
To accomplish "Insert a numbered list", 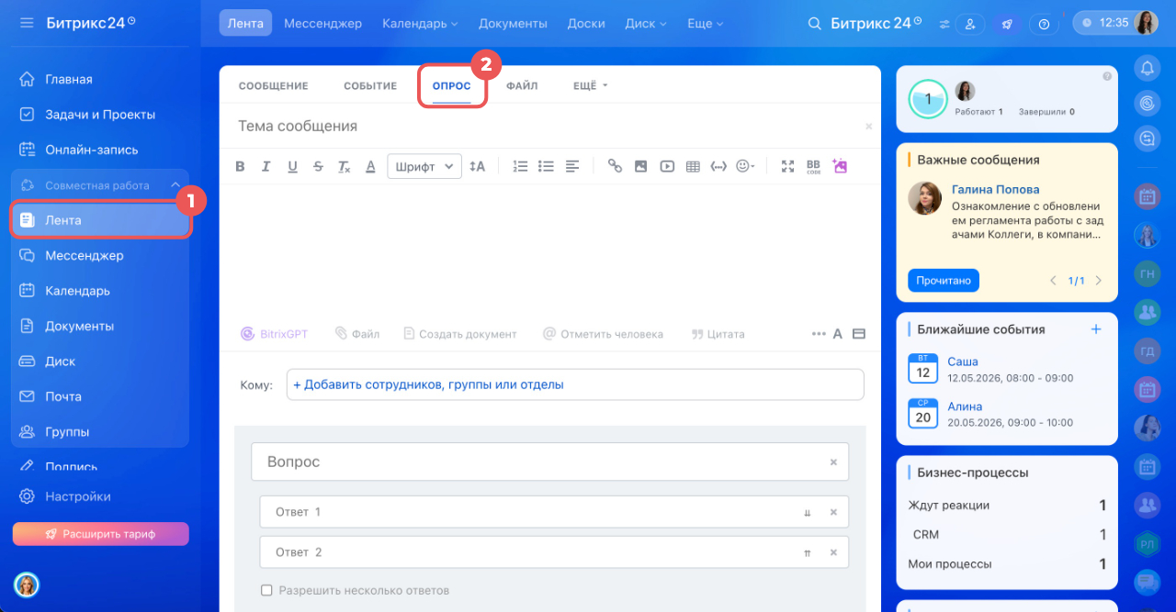I will pyautogui.click(x=520, y=166).
